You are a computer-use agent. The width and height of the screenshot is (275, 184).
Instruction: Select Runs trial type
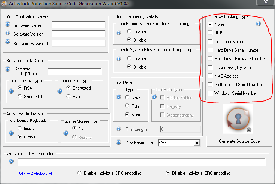point(127,106)
